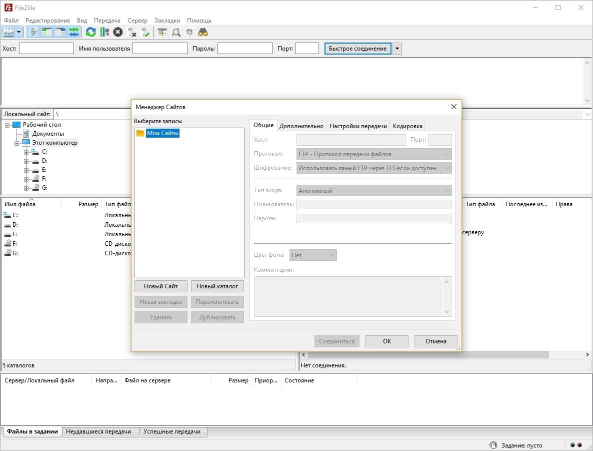Open the Сервер menu

pos(137,21)
